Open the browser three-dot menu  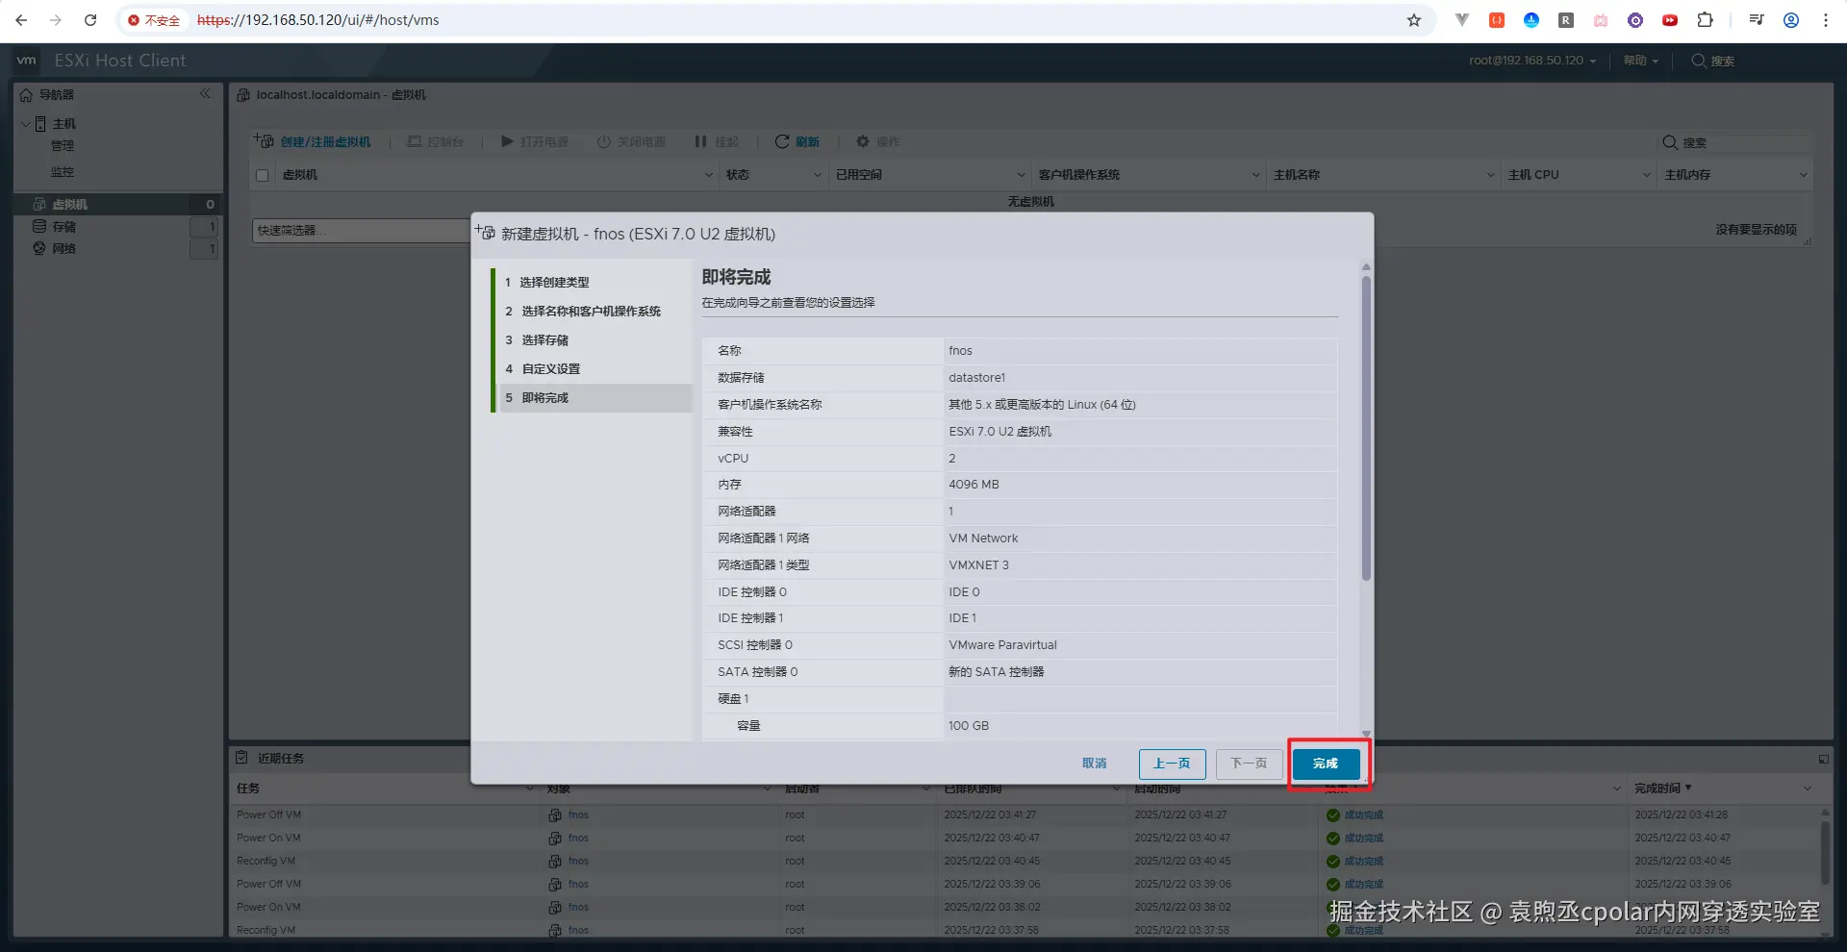pyautogui.click(x=1826, y=20)
